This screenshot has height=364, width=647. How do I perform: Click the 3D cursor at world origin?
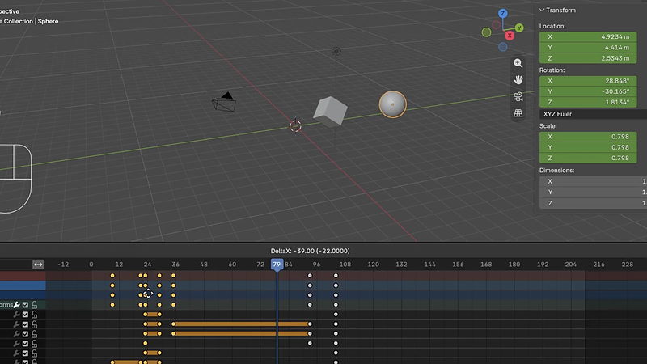[295, 126]
